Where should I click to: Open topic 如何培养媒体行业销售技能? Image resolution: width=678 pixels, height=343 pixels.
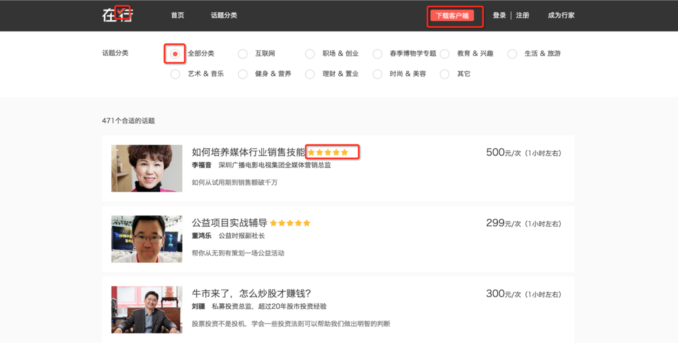(248, 152)
